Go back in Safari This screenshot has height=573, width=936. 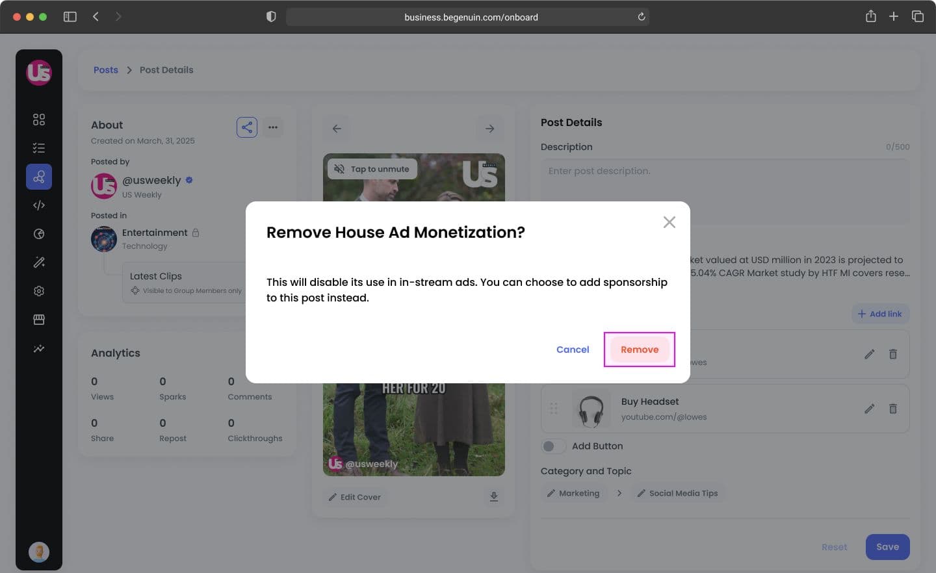[96, 17]
